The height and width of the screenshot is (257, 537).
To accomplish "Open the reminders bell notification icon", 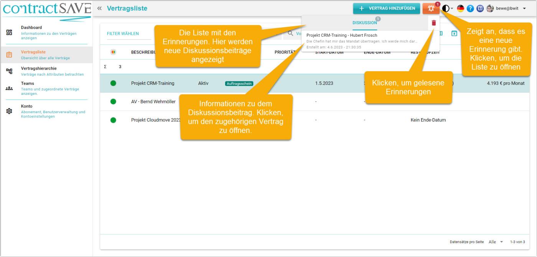I will (x=431, y=8).
